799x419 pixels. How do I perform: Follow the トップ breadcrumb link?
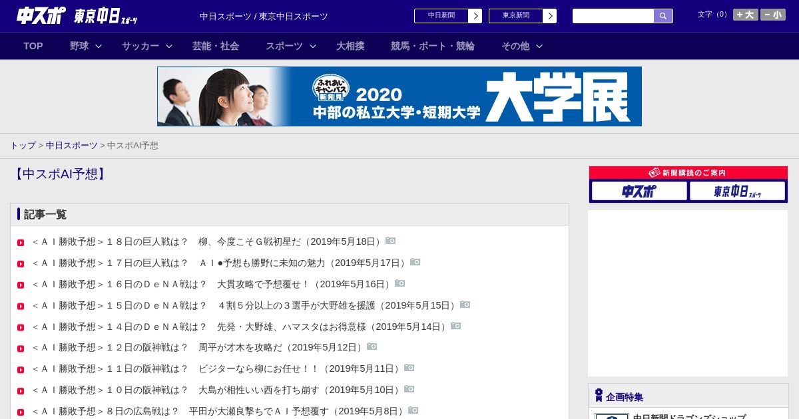[x=23, y=145]
